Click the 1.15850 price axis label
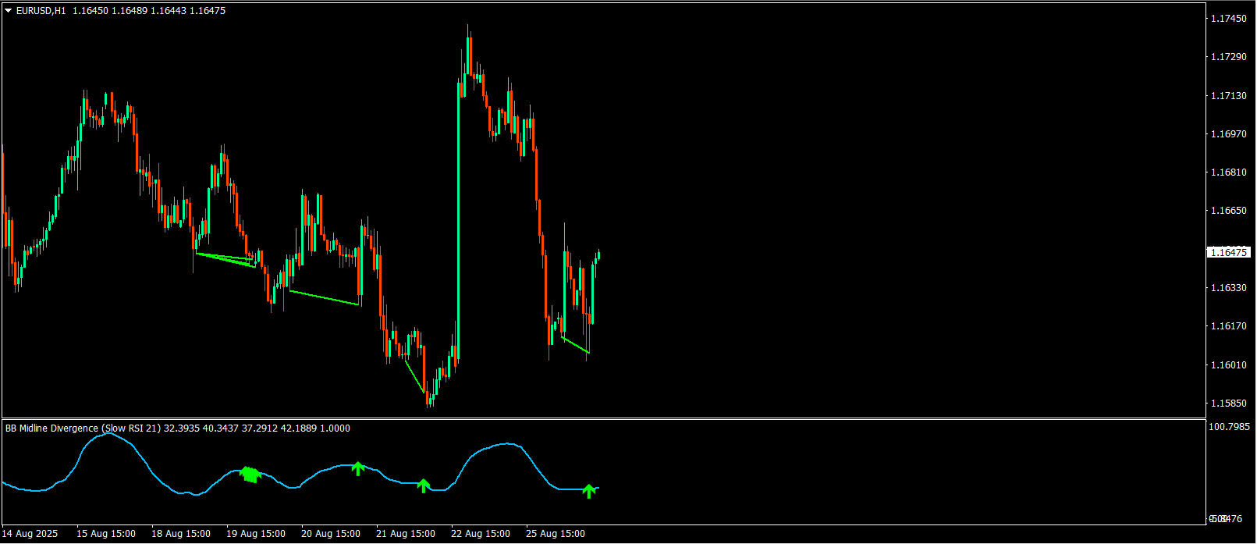 (x=1228, y=404)
